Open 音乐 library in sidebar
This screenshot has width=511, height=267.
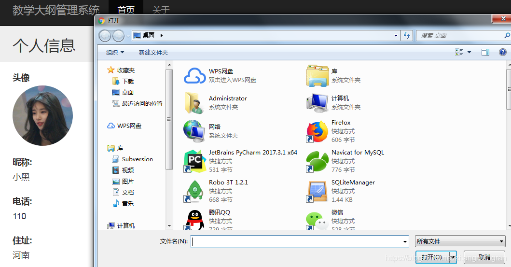point(123,203)
